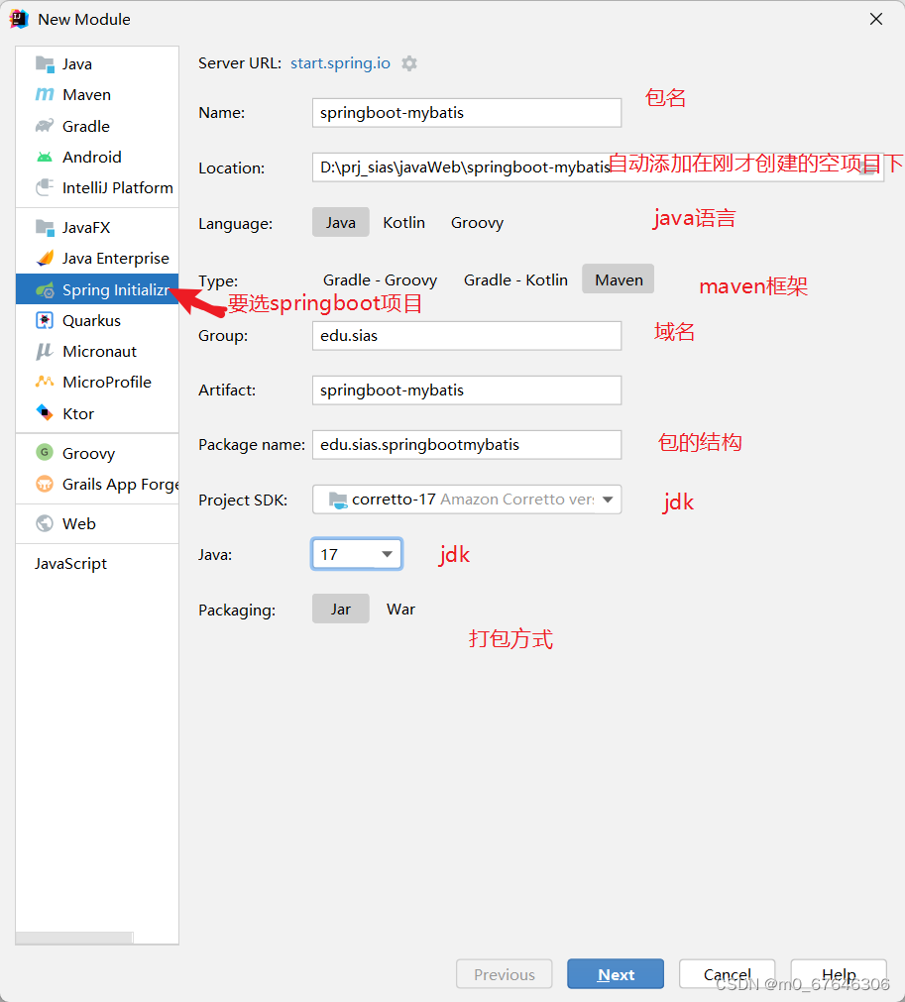Screen dimensions: 905x1002
Task: Select War packaging
Action: [x=400, y=609]
